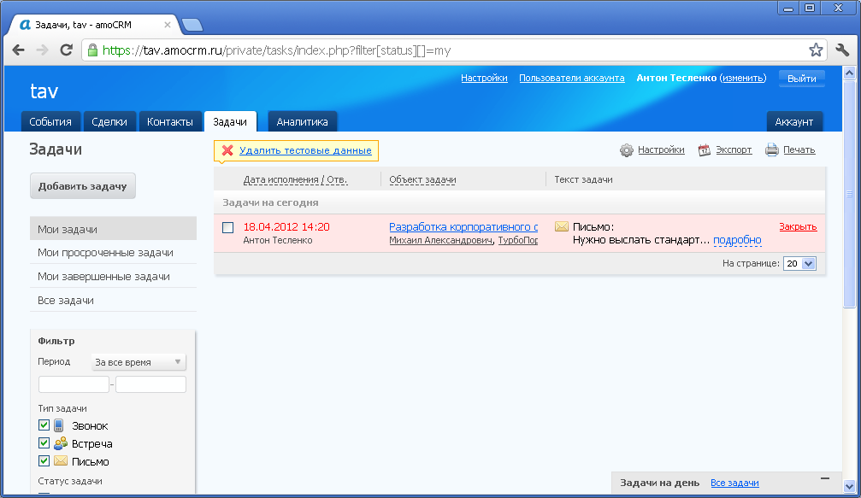Viewport: 861px width, 498px height.
Task: Uncheck the Встреча task type checkbox
Action: tap(44, 442)
